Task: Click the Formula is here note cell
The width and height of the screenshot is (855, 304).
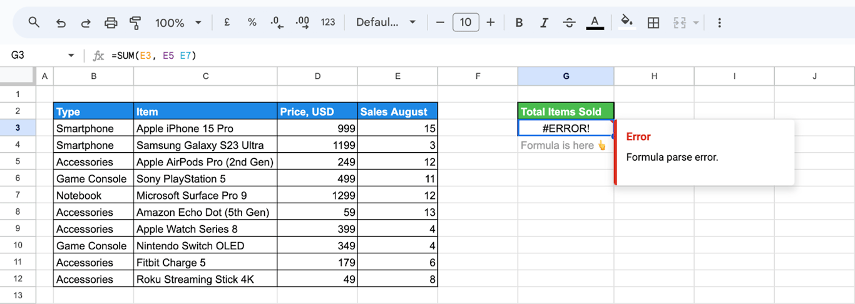Action: (x=566, y=145)
